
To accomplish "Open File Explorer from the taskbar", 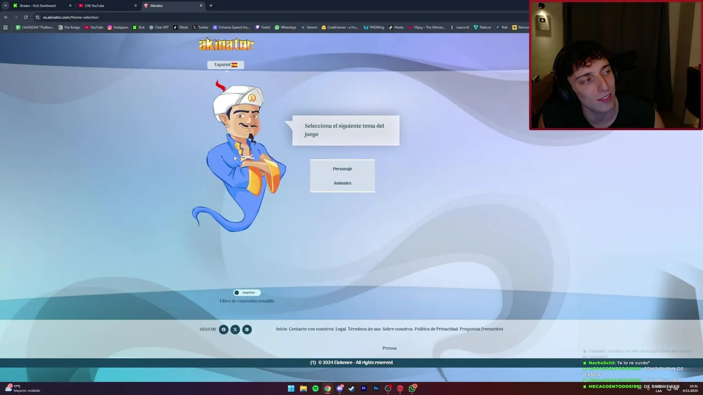I will pos(303,388).
